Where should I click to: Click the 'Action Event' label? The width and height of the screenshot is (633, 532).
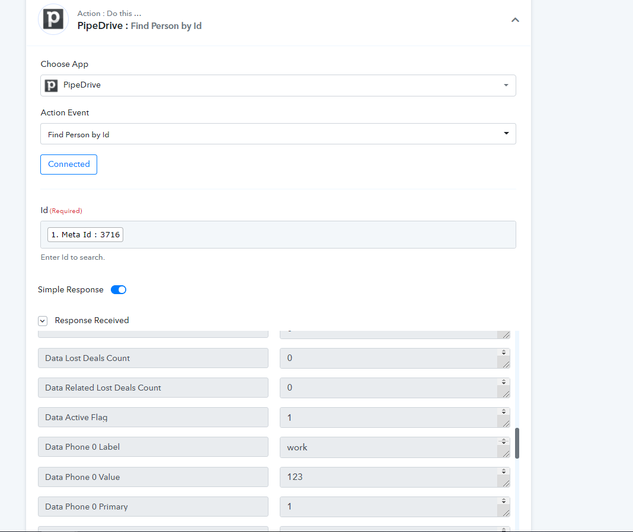[65, 113]
